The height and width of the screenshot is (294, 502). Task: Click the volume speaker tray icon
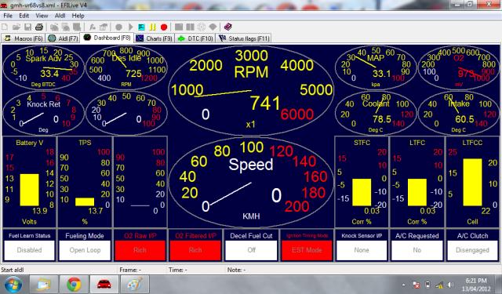coord(451,285)
